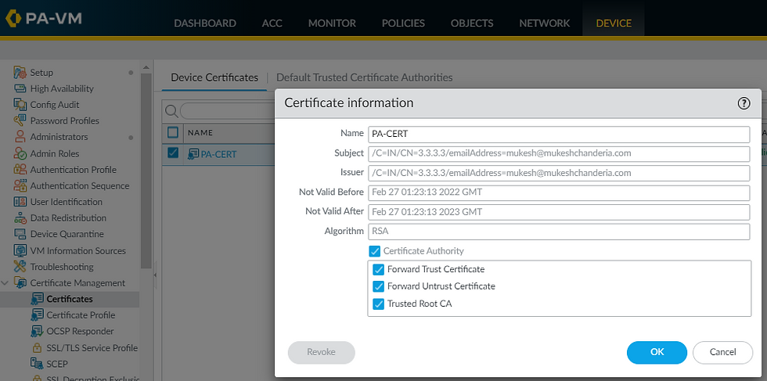The width and height of the screenshot is (767, 381).
Task: Deselect the PA-CERT row checkbox
Action: point(173,153)
